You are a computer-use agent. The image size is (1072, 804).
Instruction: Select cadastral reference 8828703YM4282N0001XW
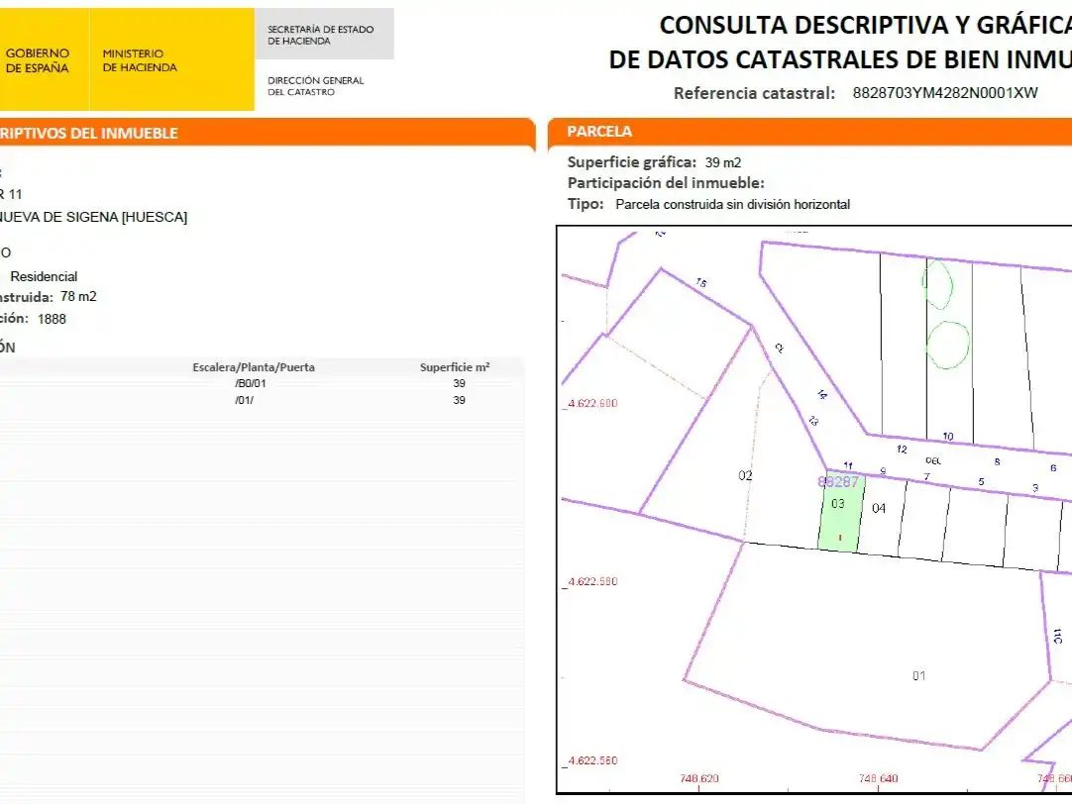[x=945, y=93]
